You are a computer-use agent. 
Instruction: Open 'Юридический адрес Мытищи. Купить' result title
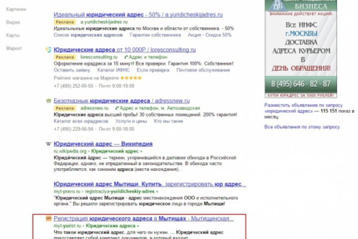click(150, 184)
